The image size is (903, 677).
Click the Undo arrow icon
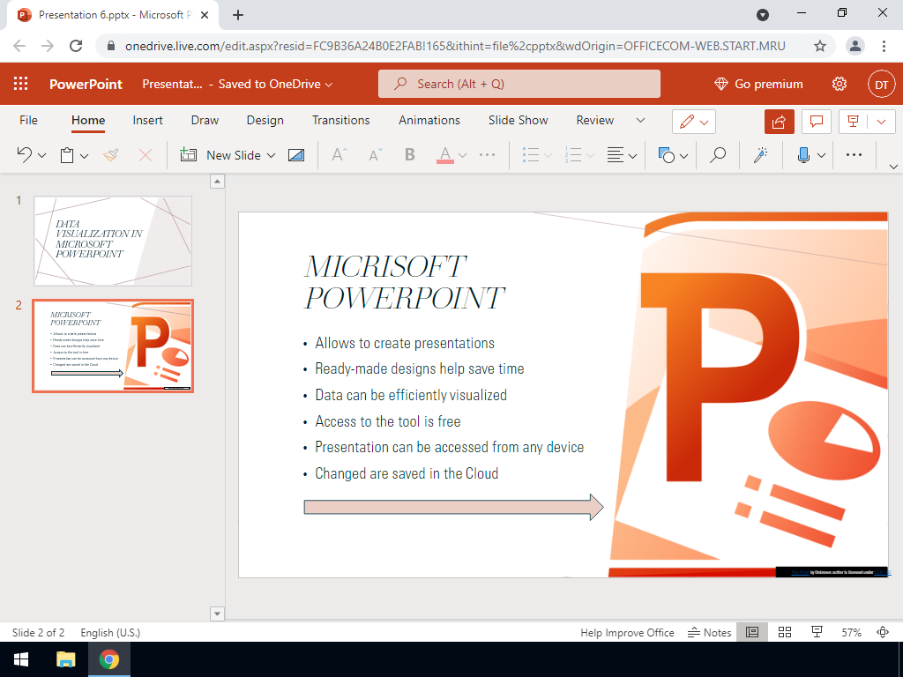click(x=24, y=155)
